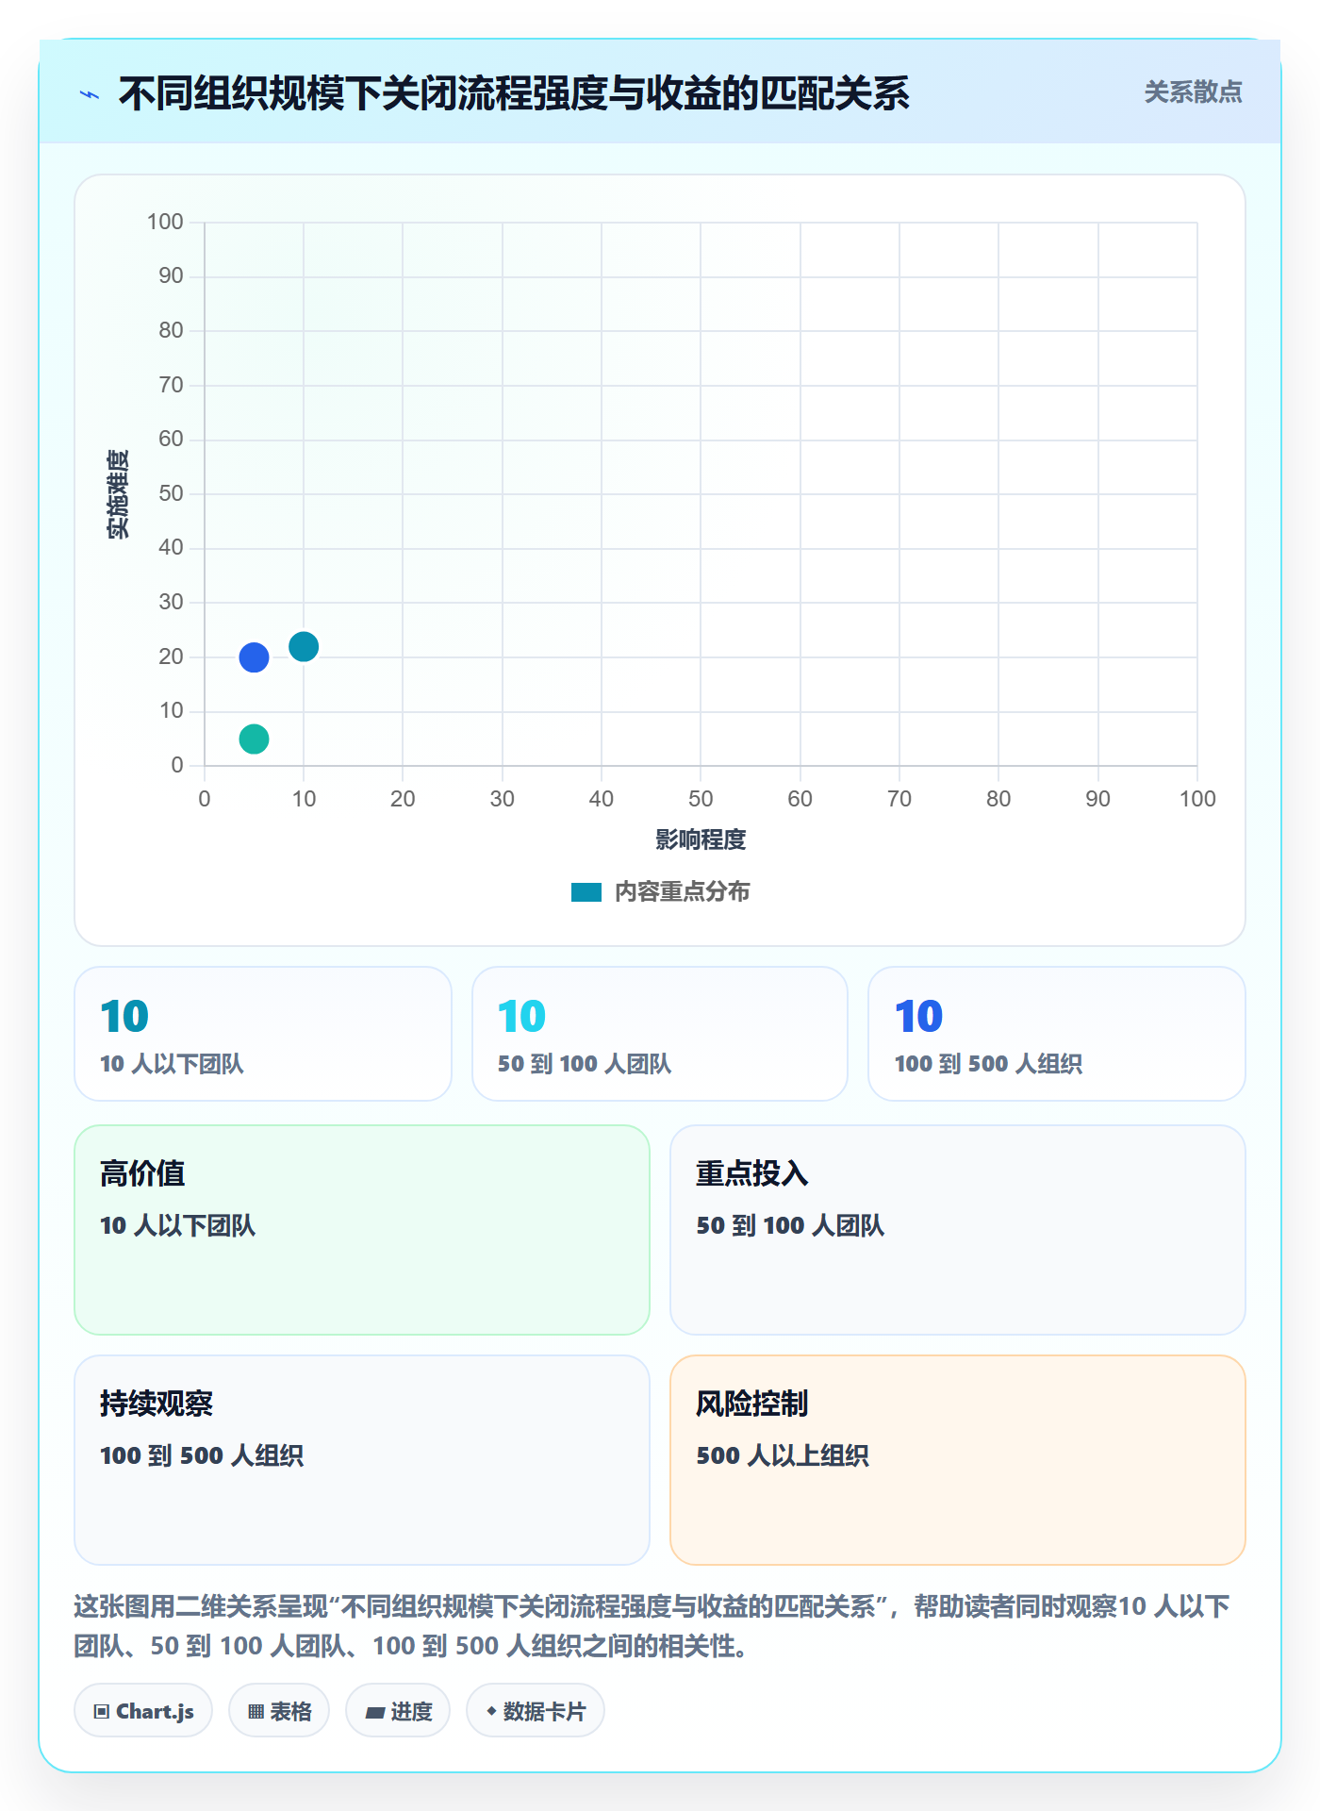This screenshot has width=1320, height=1811.
Task: Click the Chart.js tag icon
Action: [x=102, y=1712]
